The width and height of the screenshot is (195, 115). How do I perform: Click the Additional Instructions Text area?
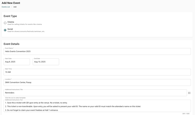click(97, 106)
